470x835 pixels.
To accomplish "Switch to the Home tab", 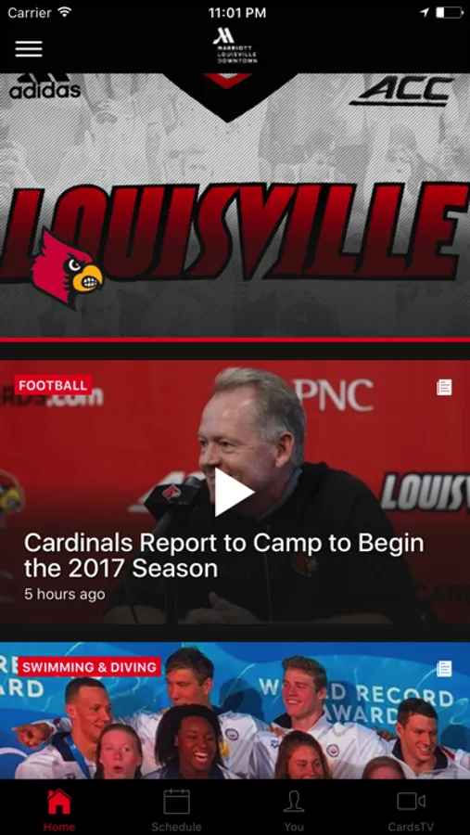I will click(59, 810).
